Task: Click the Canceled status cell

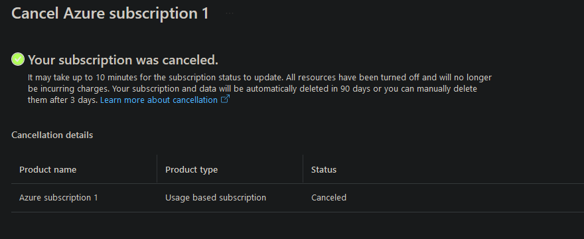Action: click(329, 198)
